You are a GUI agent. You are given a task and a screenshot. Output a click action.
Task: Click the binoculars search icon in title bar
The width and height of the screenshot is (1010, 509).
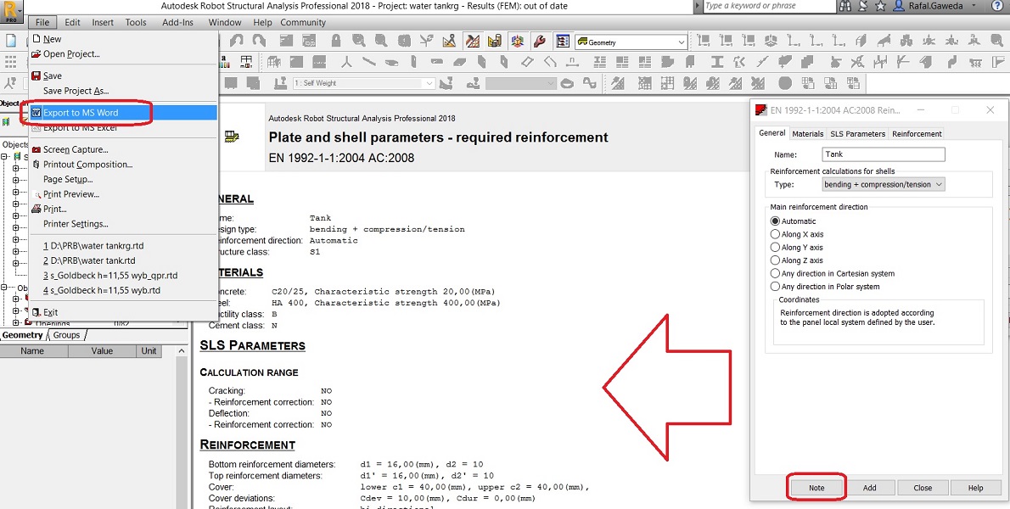[845, 6]
